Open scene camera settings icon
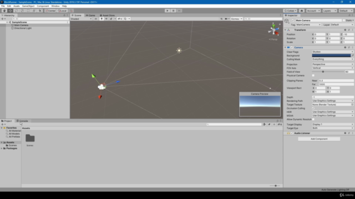The width and height of the screenshot is (355, 199). pyautogui.click(x=226, y=19)
